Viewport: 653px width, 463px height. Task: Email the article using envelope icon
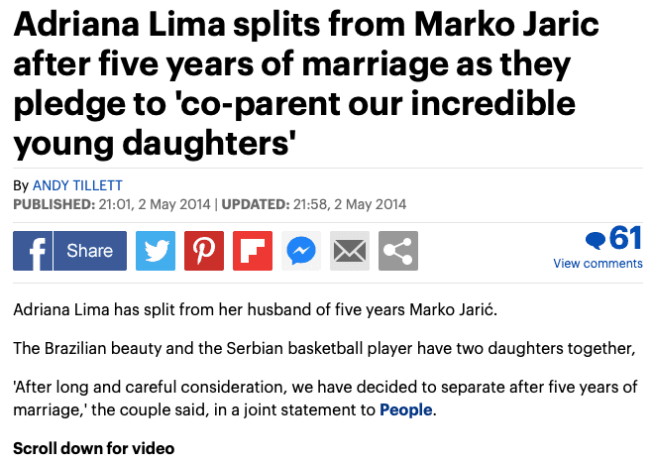pyautogui.click(x=350, y=251)
